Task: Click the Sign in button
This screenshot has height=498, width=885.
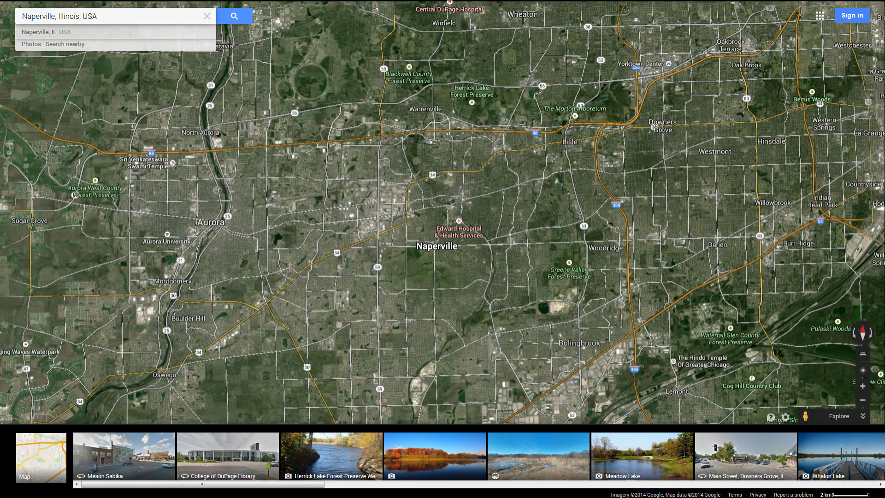Action: [x=852, y=15]
